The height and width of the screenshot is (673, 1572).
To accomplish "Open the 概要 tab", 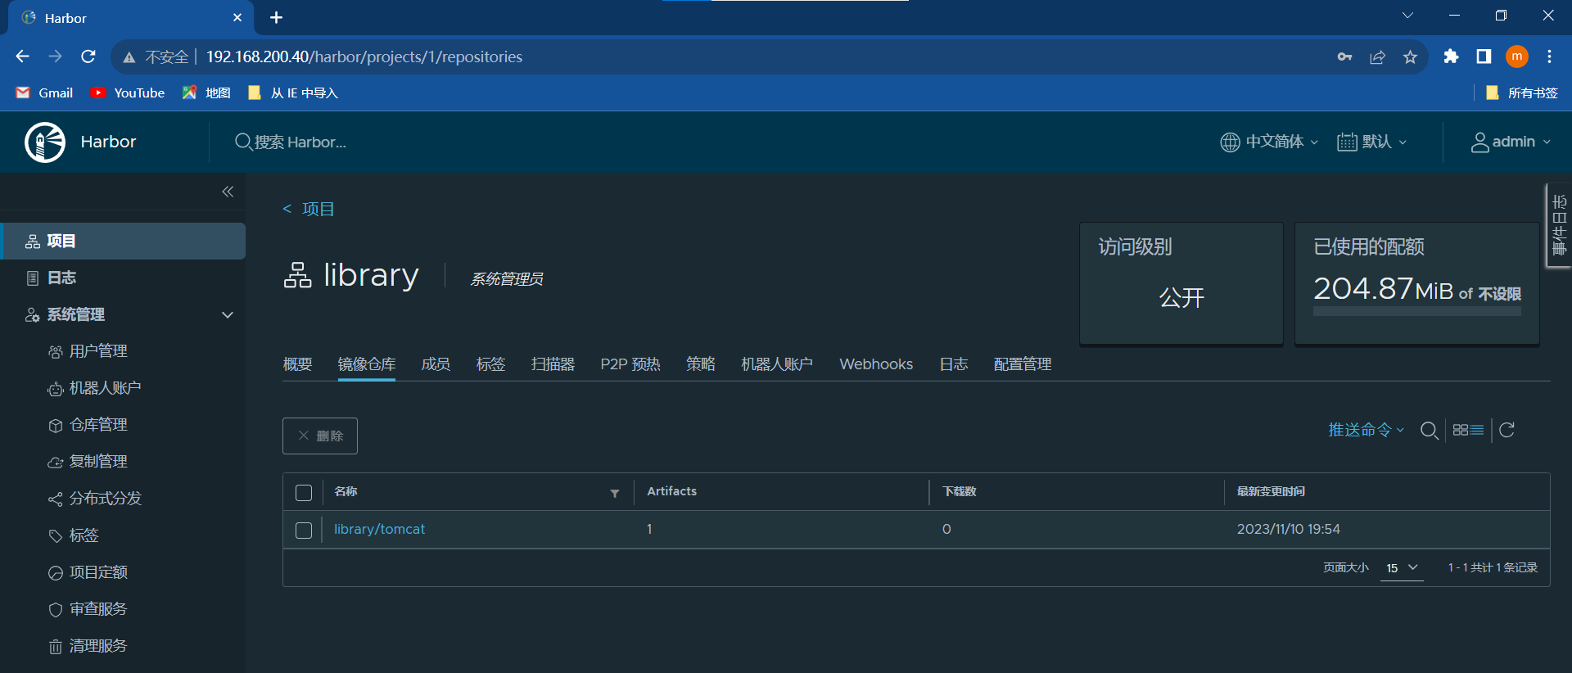I will pos(297,364).
